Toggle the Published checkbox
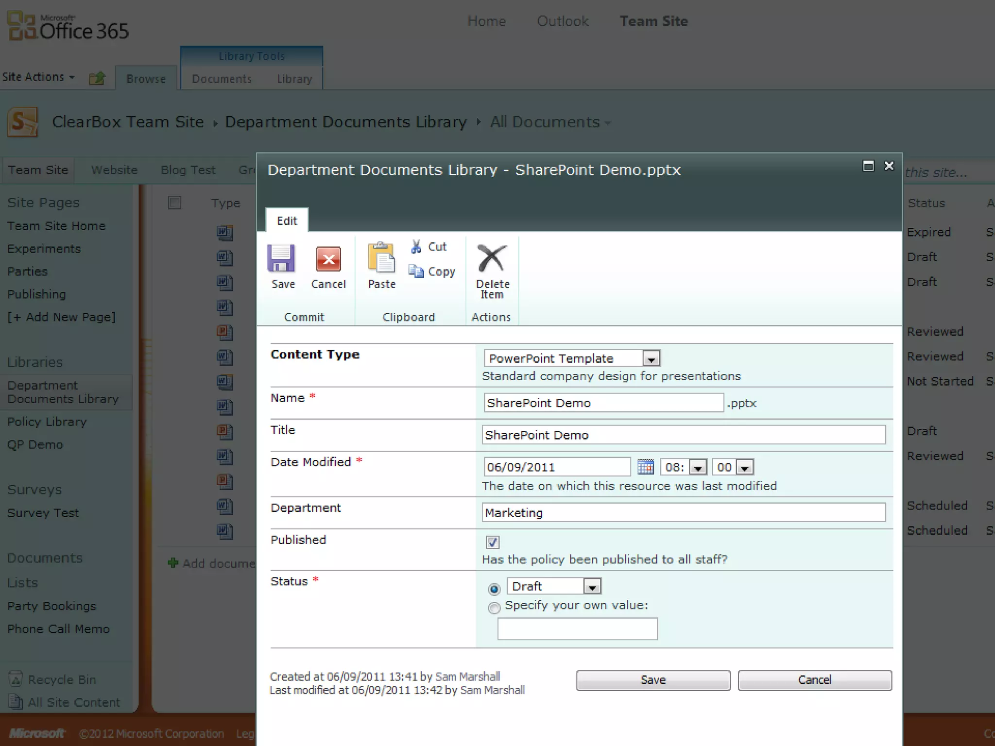Viewport: 995px width, 746px height. click(493, 542)
